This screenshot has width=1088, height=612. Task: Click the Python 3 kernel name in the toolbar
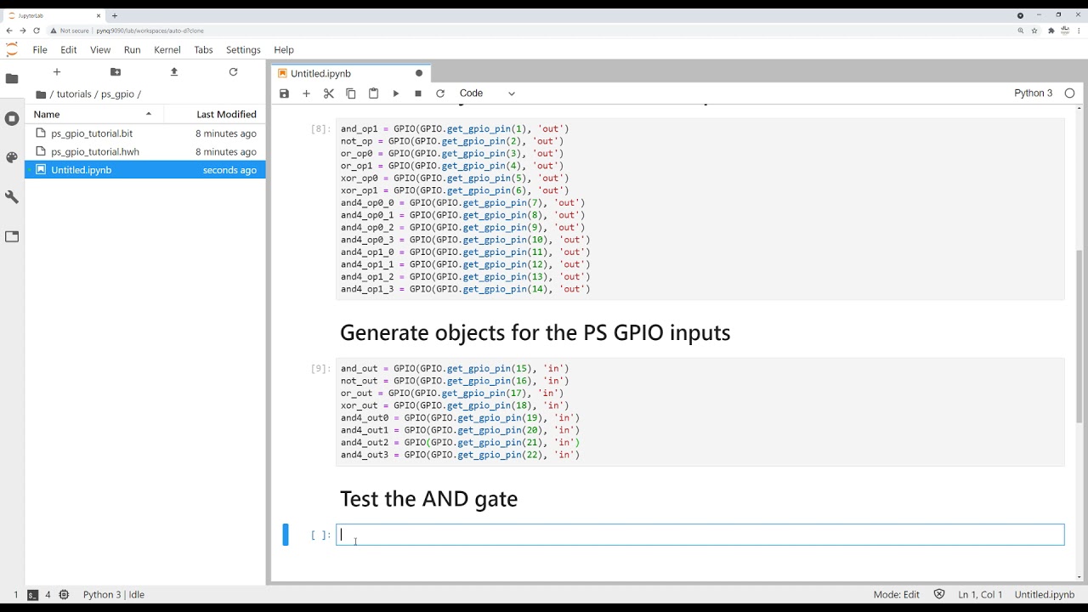(x=1033, y=93)
